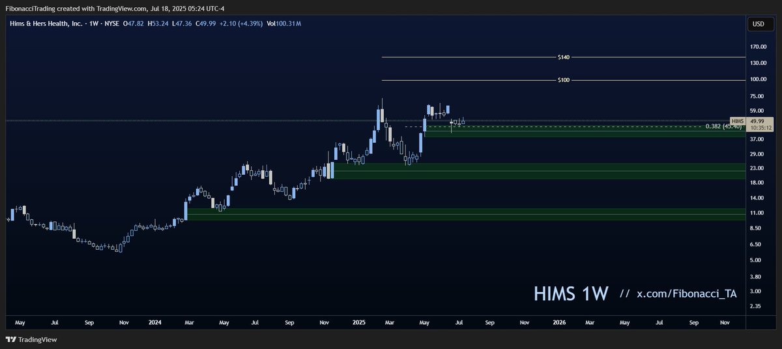Click the $100 target line label
This screenshot has width=782, height=349.
coord(564,80)
